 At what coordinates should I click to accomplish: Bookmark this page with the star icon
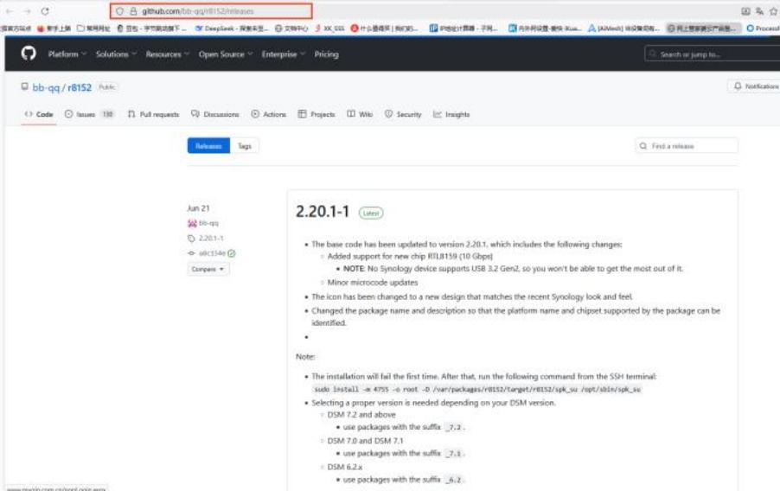(x=774, y=11)
